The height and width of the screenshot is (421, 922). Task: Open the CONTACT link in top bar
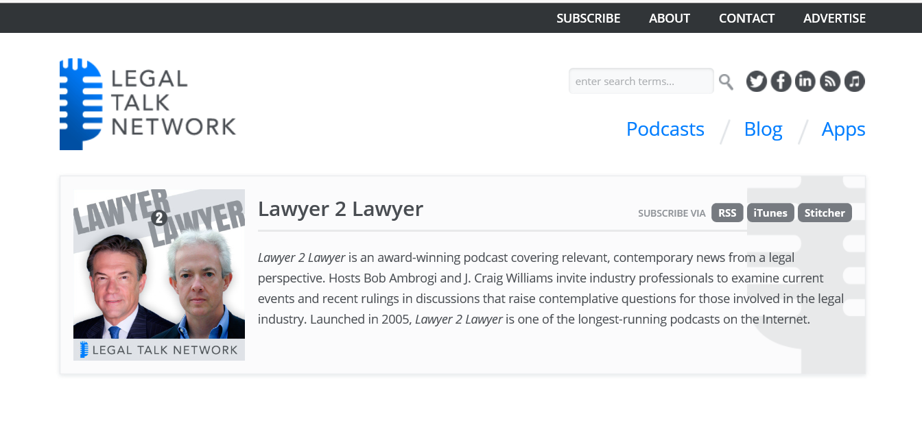click(746, 19)
